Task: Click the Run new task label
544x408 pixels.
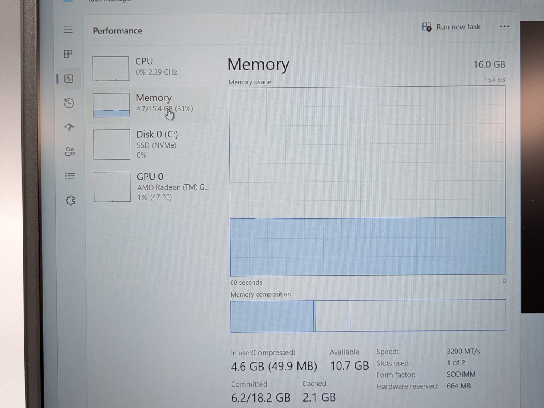Action: pyautogui.click(x=458, y=27)
